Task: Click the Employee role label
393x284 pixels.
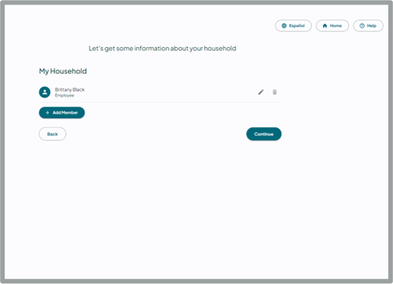Action: pyautogui.click(x=65, y=95)
